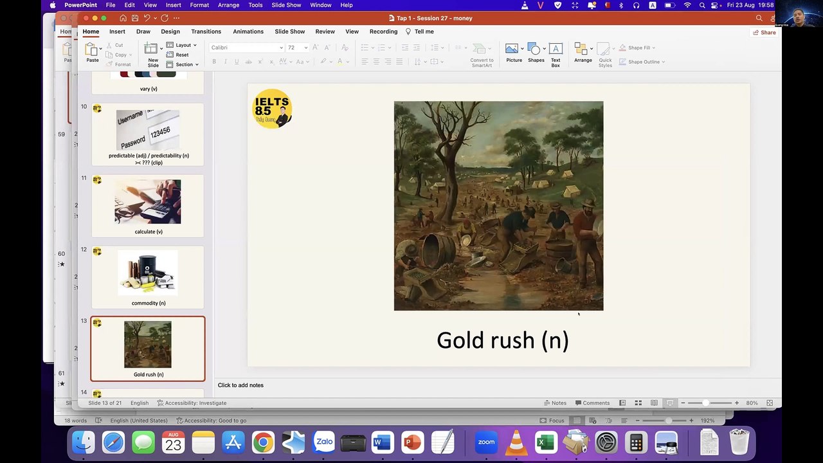Fit slide to current window
The image size is (823, 463).
pyautogui.click(x=770, y=403)
